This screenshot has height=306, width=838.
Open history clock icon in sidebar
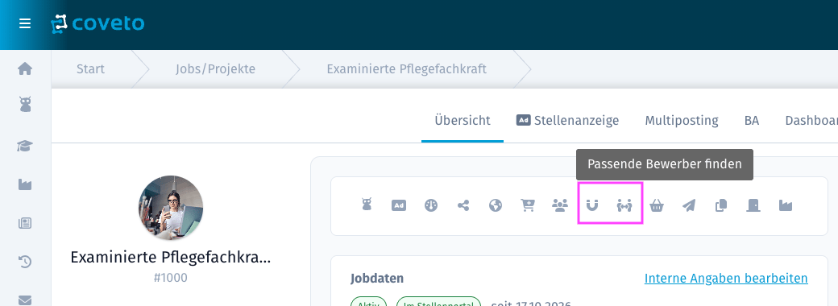(25, 262)
